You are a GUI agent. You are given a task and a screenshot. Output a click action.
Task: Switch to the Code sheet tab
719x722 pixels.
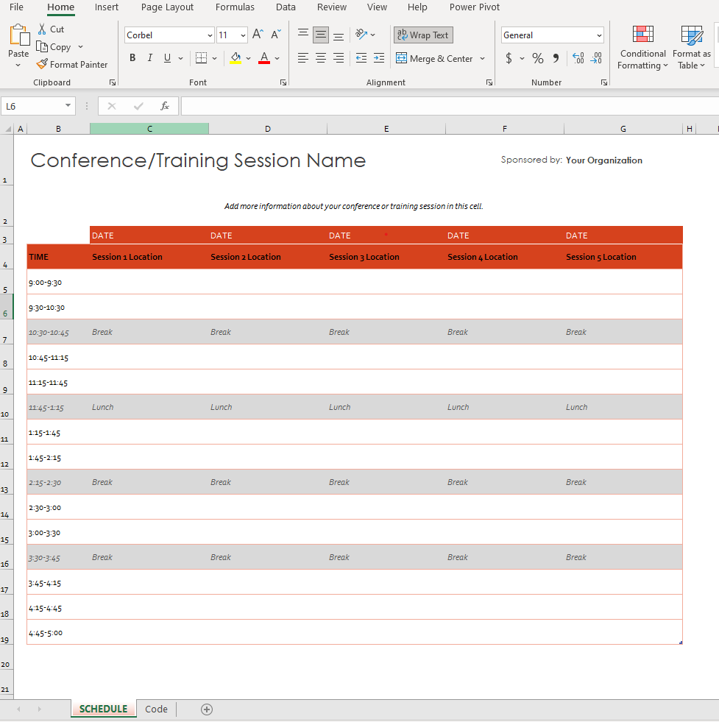click(156, 709)
